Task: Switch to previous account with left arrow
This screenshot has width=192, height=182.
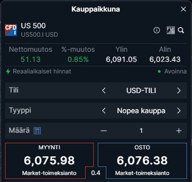Action: 104,90
